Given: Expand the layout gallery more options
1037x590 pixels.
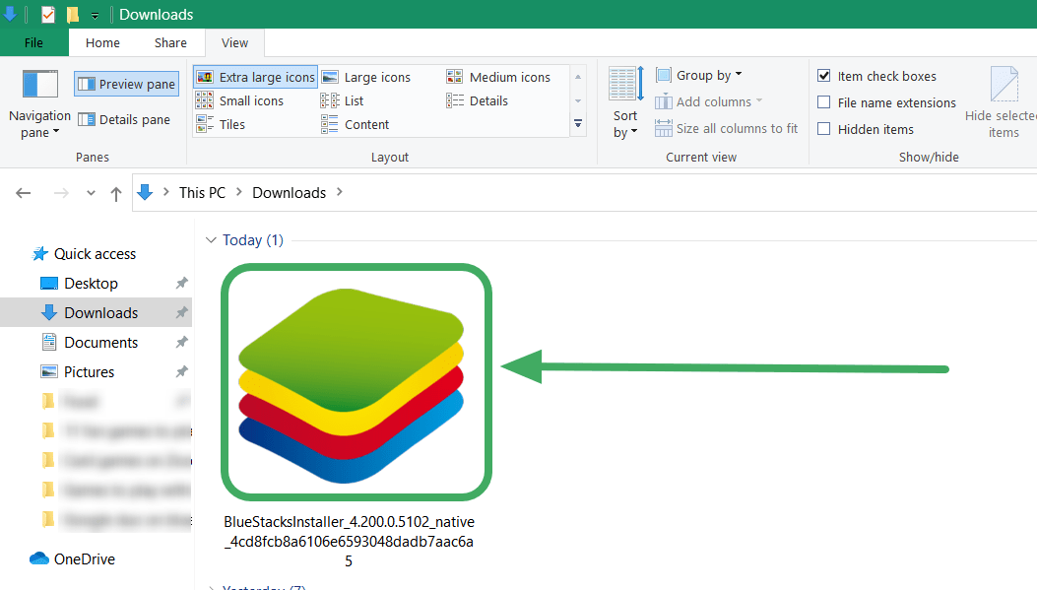Looking at the screenshot, I should tap(578, 124).
